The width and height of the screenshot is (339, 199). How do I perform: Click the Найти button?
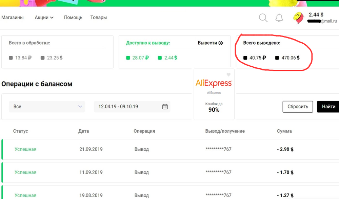coord(328,107)
